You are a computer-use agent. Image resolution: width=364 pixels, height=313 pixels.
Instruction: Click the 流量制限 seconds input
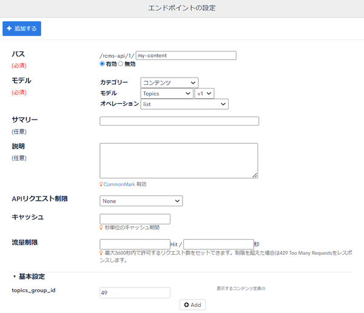tap(218, 244)
